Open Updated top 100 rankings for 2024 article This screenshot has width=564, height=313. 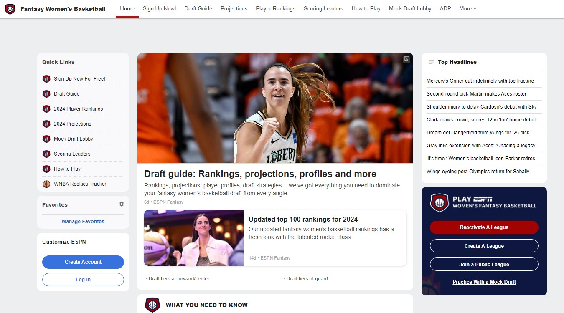point(303,219)
